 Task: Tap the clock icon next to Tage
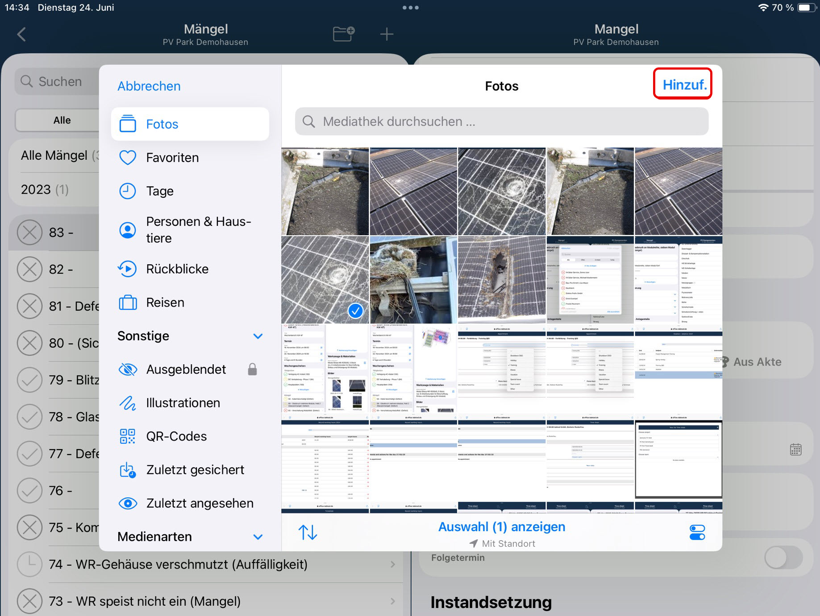tap(128, 191)
